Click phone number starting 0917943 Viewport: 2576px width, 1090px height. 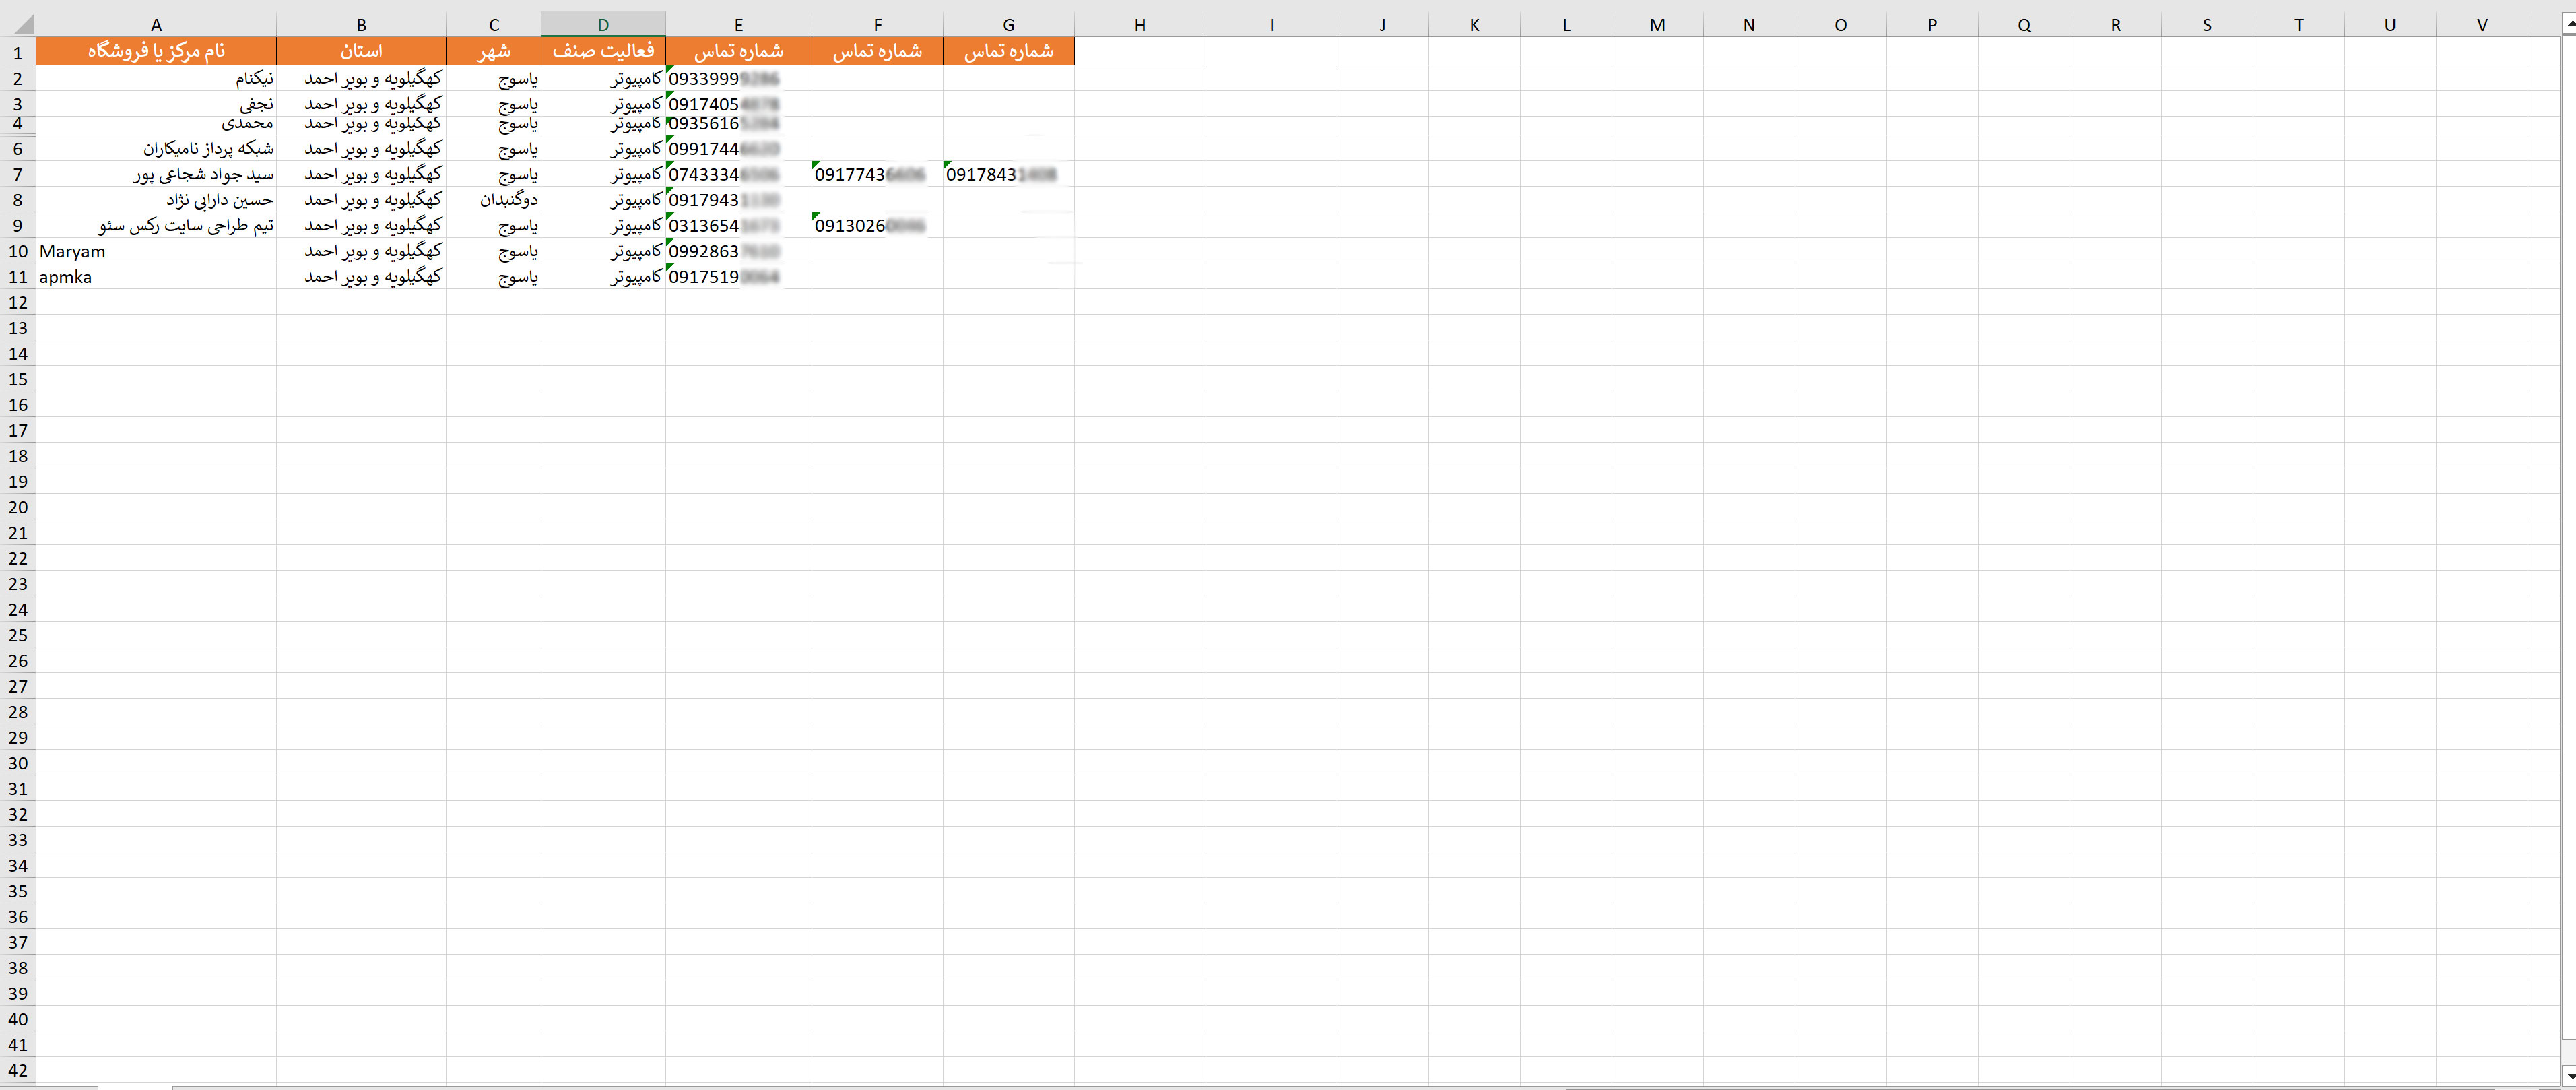[738, 200]
